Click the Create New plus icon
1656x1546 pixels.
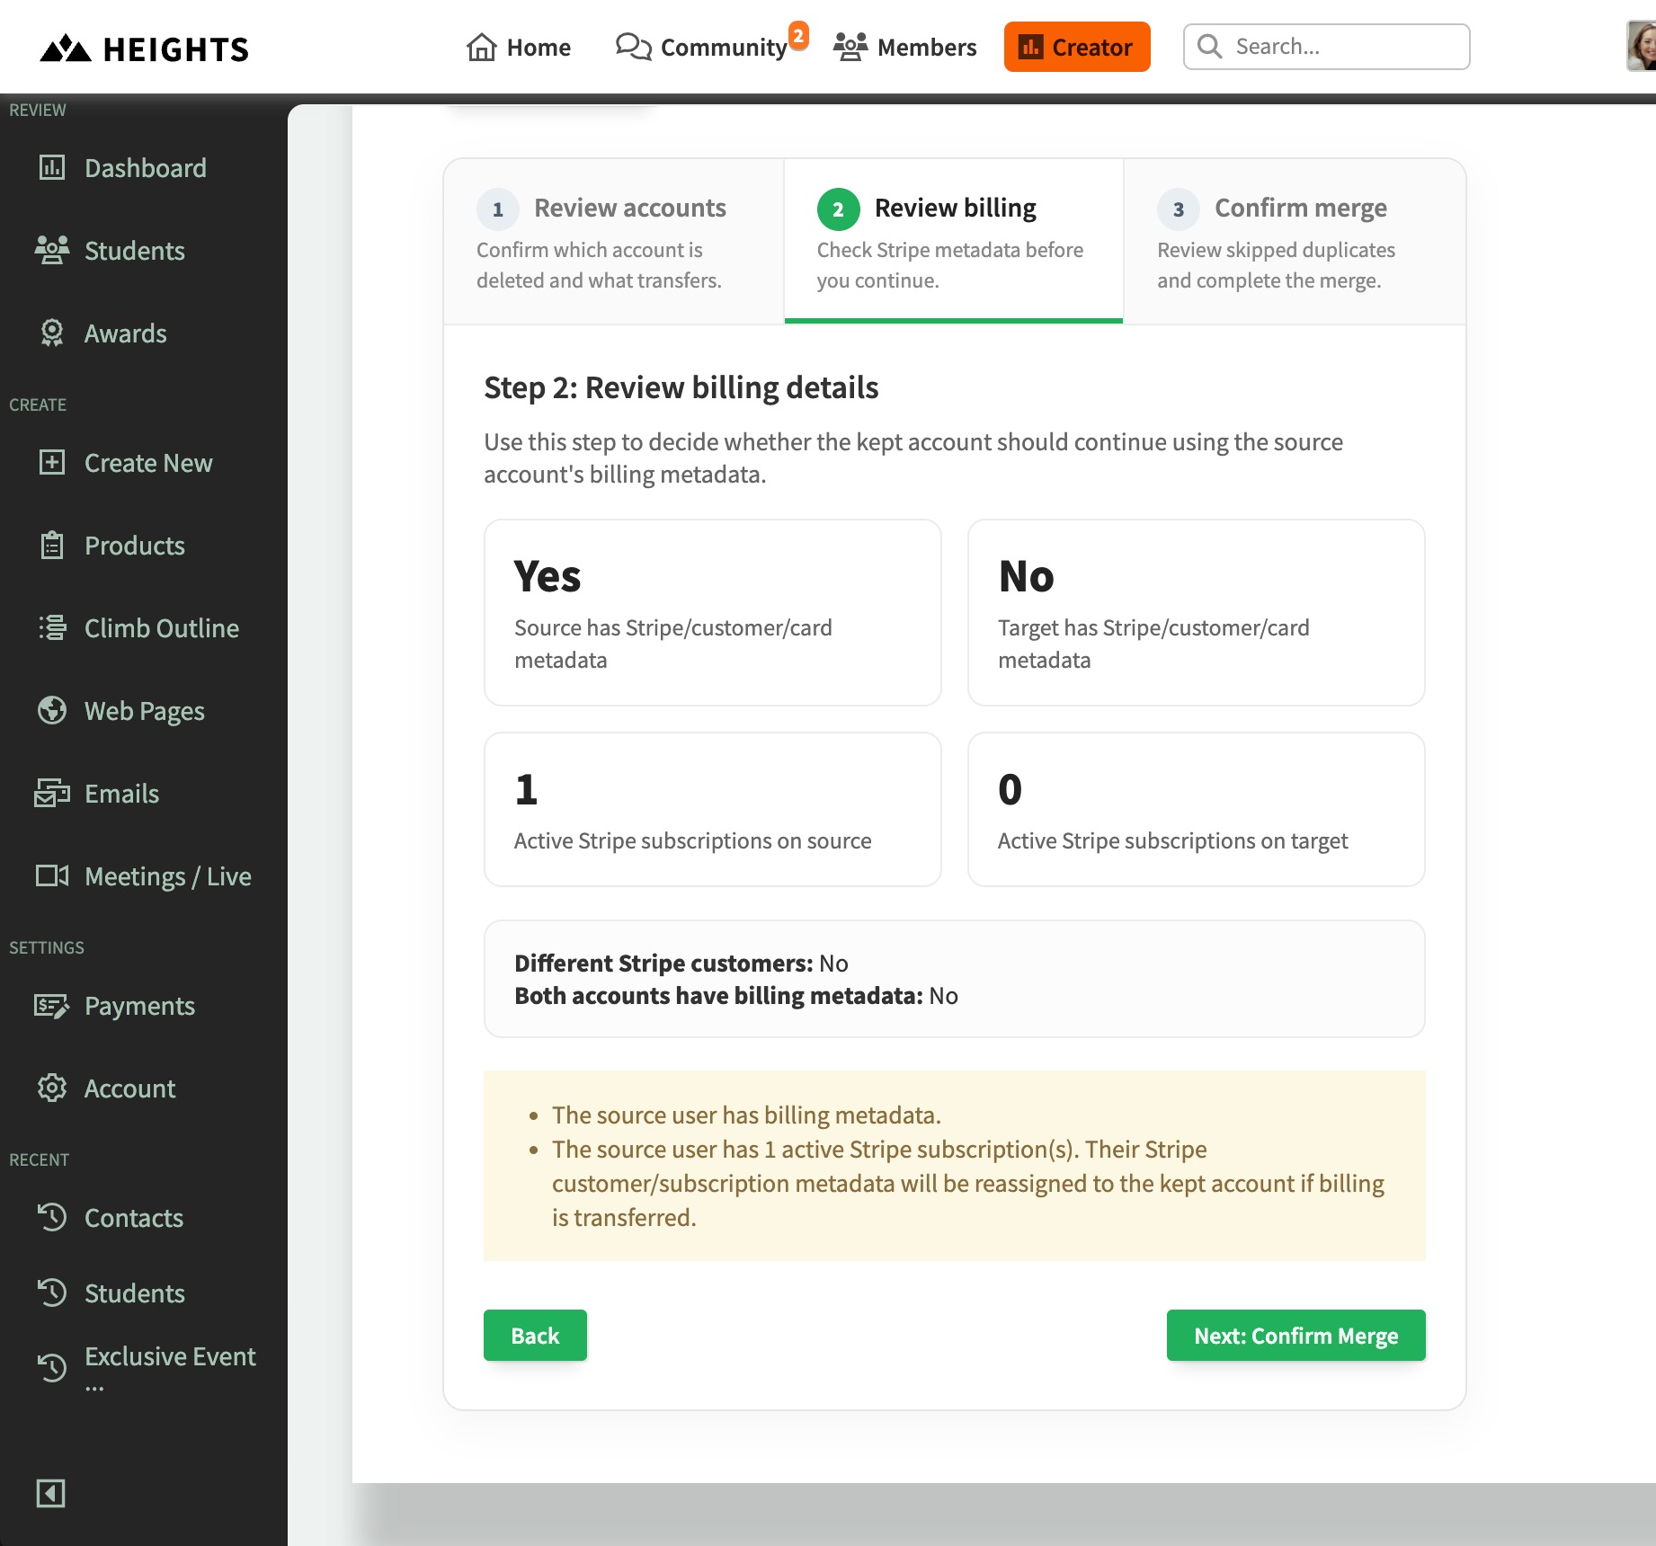click(52, 462)
